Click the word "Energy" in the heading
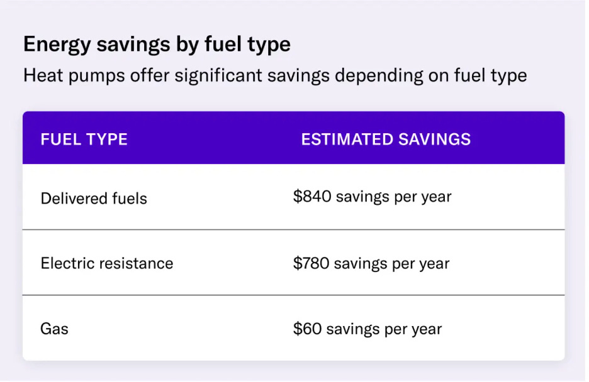 coord(52,45)
